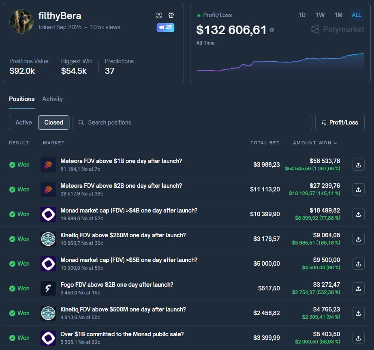This screenshot has width=374, height=350.
Task: Select the 1M profit timeframe
Action: 338,15
